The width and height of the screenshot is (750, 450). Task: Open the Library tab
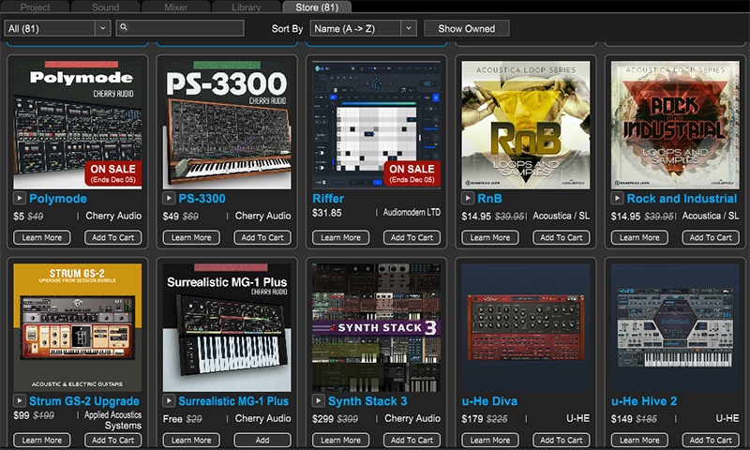coord(247,7)
